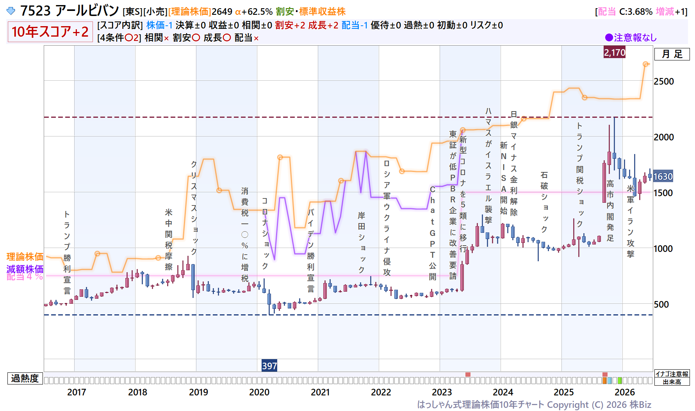Click the 2,170 high price label
This screenshot has height=411, width=695.
(615, 52)
